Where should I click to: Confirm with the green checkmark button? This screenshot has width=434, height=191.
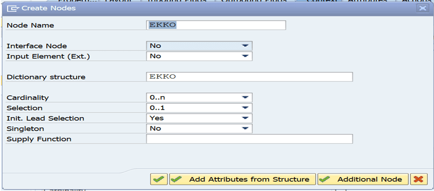[x=159, y=179]
